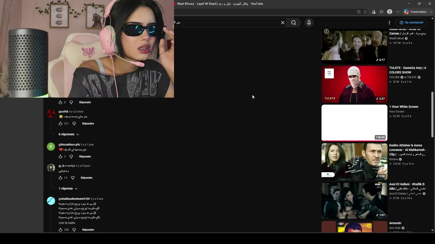Image resolution: width=435 pixels, height=244 pixels.
Task: Open the browser profile avatar
Action: pyautogui.click(x=390, y=12)
